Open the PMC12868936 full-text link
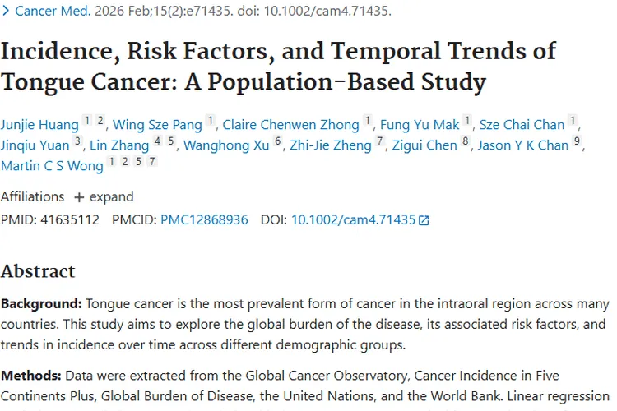 [x=204, y=220]
